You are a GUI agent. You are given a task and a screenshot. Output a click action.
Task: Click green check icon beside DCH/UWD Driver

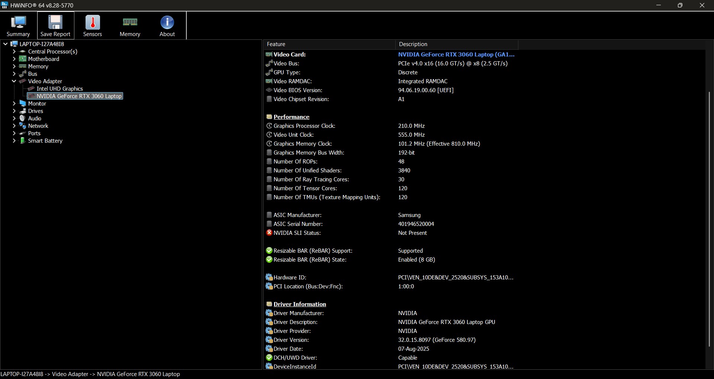(x=269, y=357)
